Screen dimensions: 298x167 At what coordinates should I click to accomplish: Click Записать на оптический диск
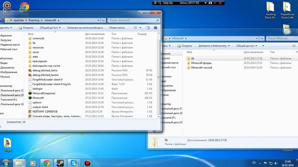click(85, 28)
